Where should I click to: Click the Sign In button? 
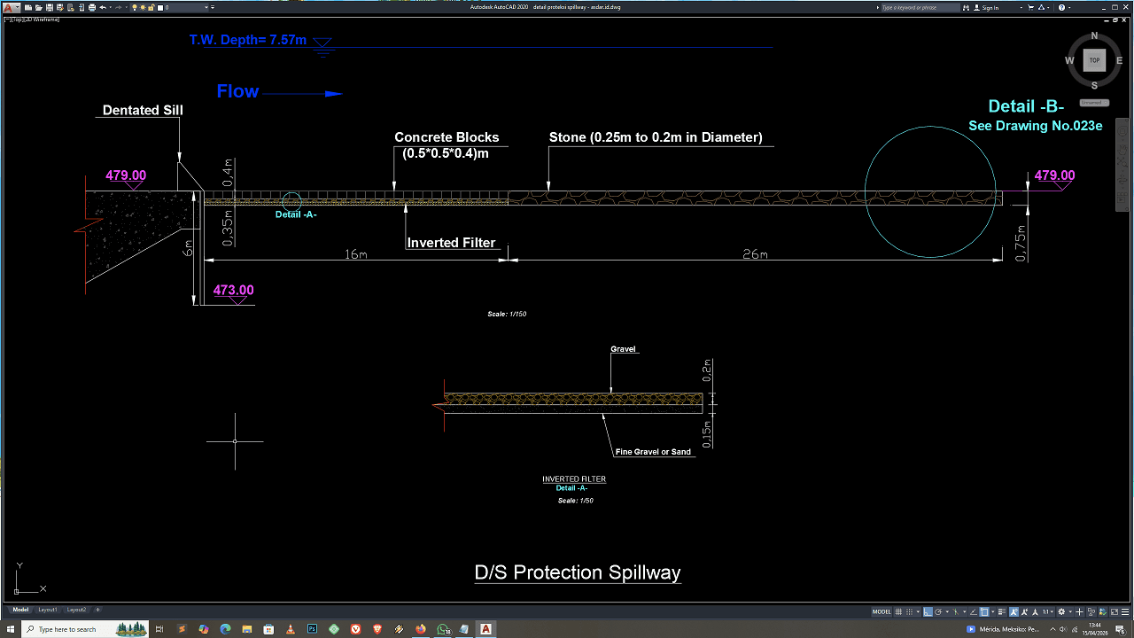point(990,7)
